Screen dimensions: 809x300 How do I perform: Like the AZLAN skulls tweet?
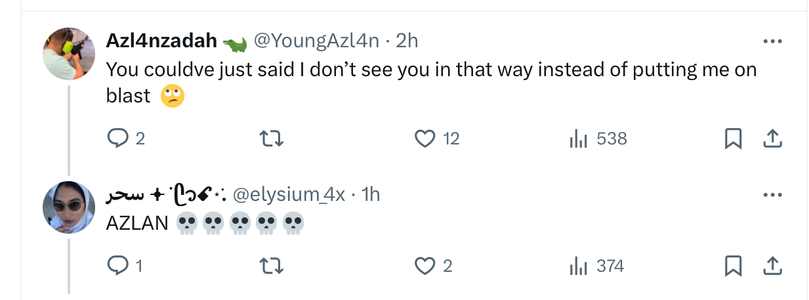(x=426, y=266)
